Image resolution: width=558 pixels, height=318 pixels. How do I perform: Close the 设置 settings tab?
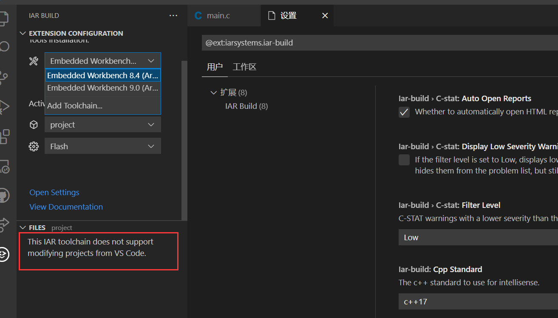click(x=325, y=16)
